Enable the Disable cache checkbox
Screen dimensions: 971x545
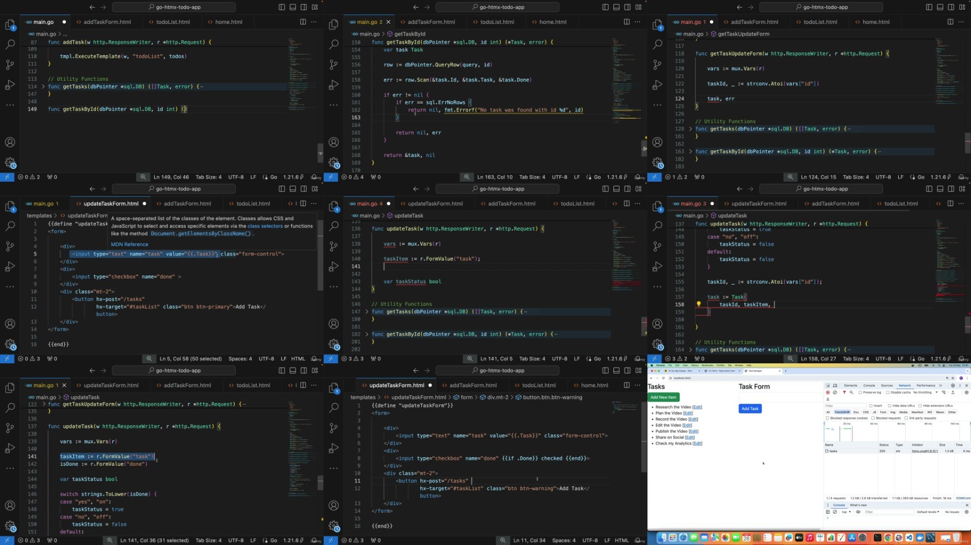point(887,392)
